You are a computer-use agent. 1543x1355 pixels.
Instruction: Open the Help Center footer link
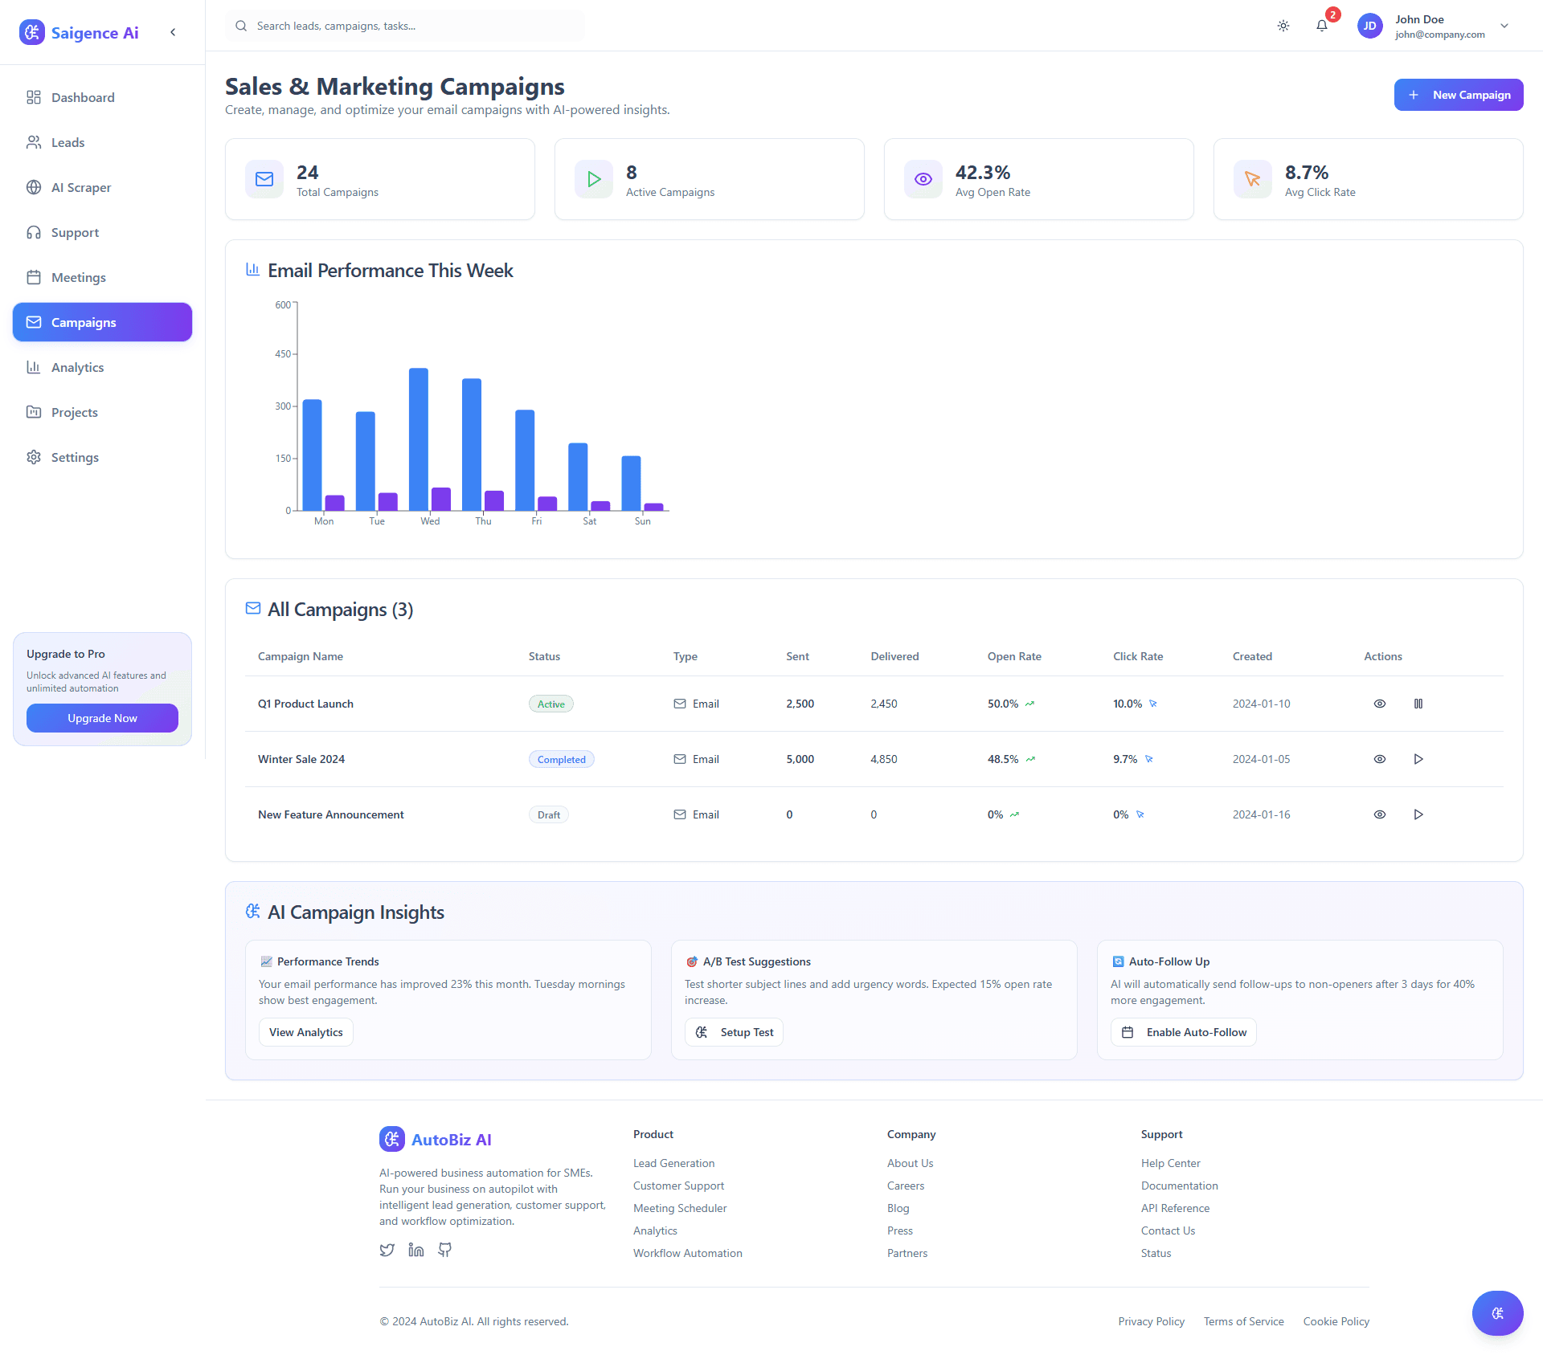coord(1170,1163)
